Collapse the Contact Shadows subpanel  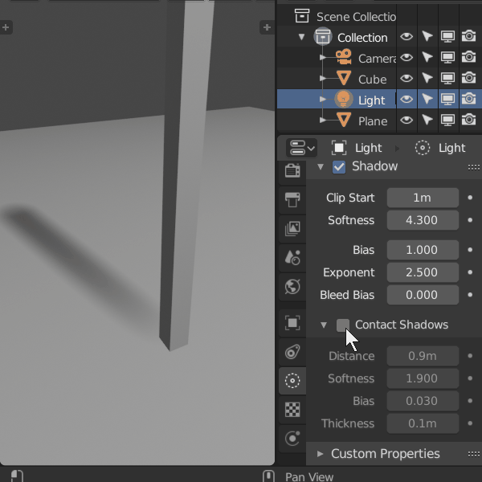(x=324, y=325)
